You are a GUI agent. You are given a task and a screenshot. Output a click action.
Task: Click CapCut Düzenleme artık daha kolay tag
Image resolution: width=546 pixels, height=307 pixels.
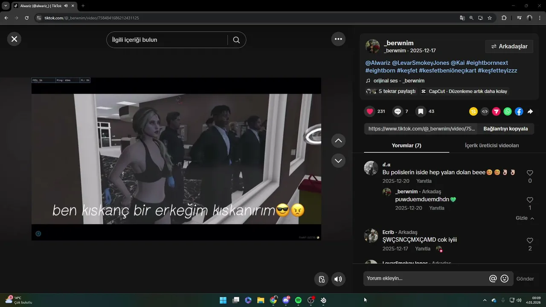coord(464,91)
